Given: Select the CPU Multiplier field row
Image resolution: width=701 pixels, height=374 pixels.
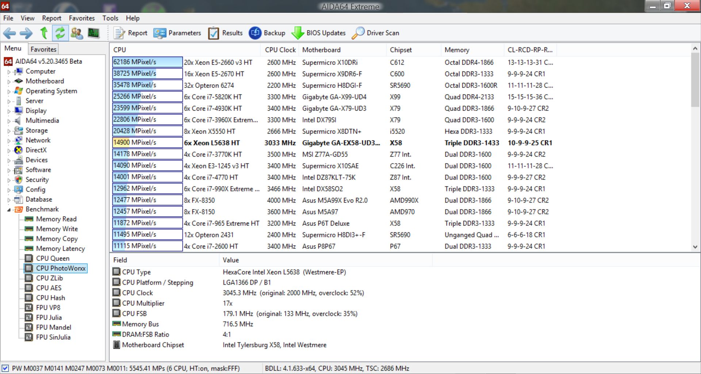Looking at the screenshot, I should (x=272, y=303).
